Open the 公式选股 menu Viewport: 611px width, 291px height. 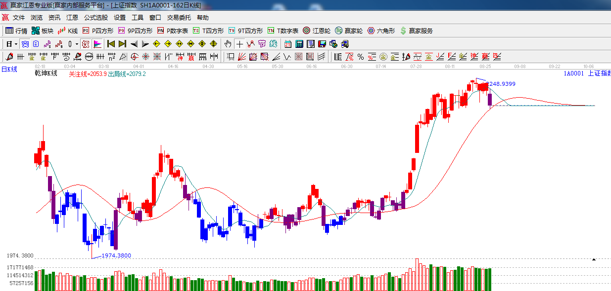pyautogui.click(x=95, y=17)
